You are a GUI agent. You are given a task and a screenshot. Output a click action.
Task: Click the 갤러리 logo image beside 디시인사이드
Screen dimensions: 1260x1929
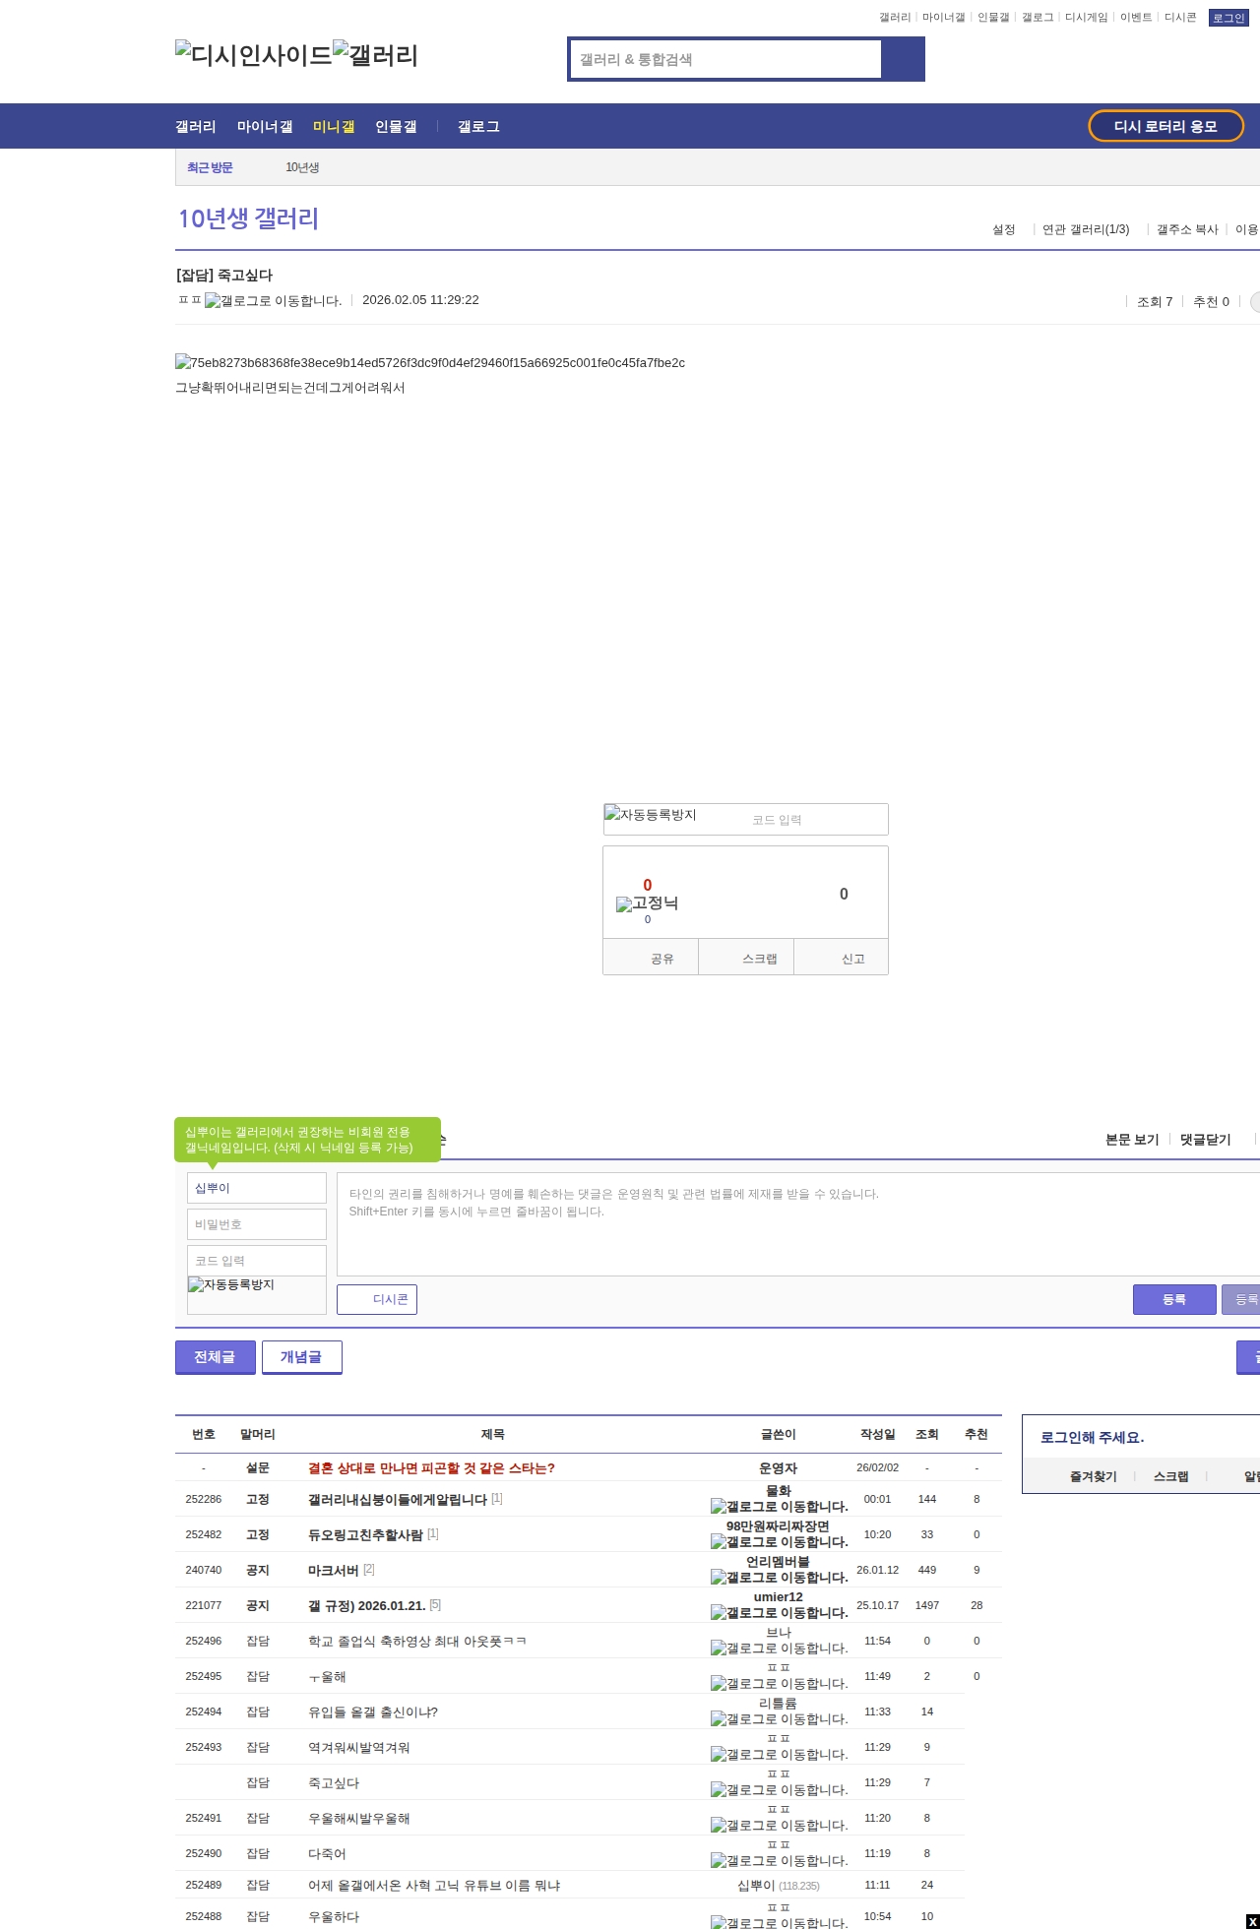click(x=375, y=55)
